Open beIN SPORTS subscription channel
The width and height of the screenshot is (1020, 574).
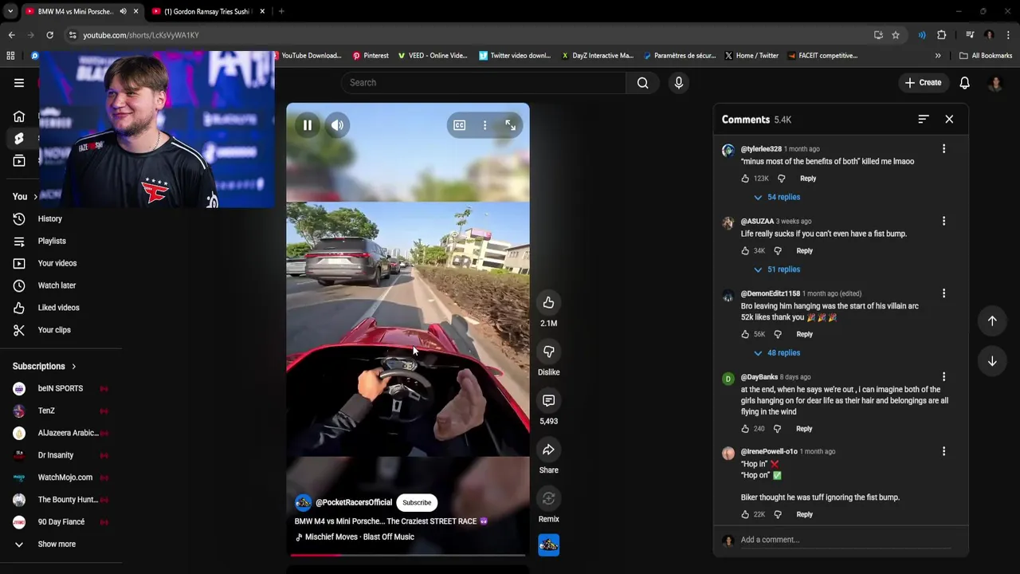[x=61, y=388]
